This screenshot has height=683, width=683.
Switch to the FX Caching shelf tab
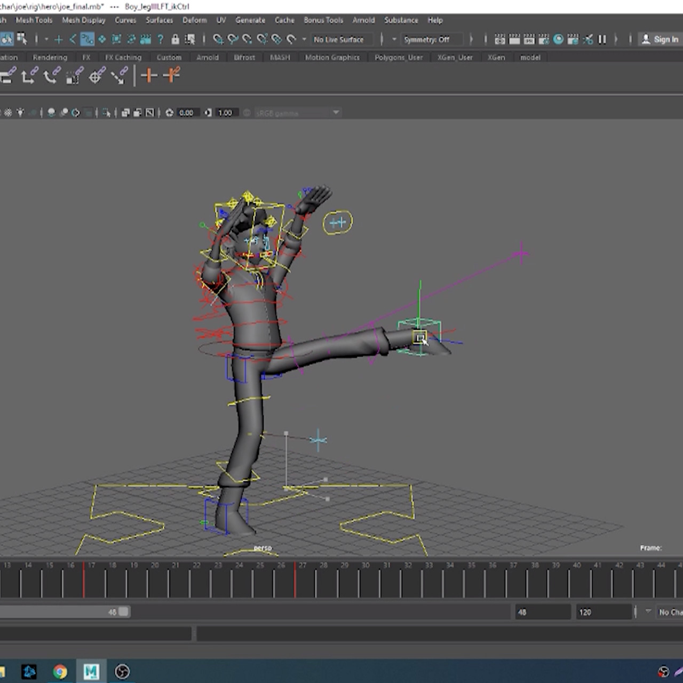point(123,57)
